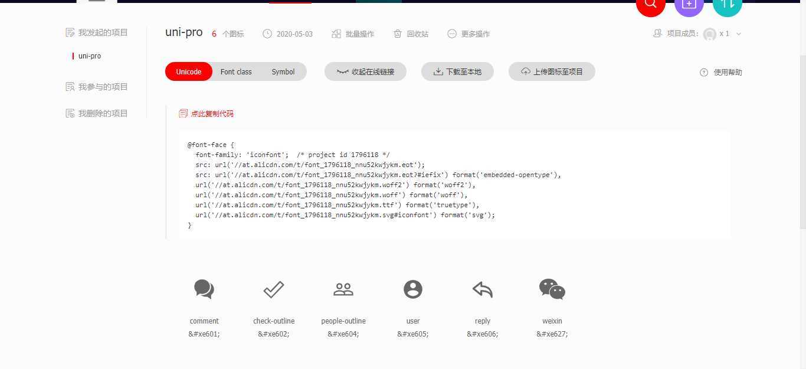This screenshot has height=369, width=806.
Task: Open 我参与的项目 in the sidebar
Action: point(97,87)
